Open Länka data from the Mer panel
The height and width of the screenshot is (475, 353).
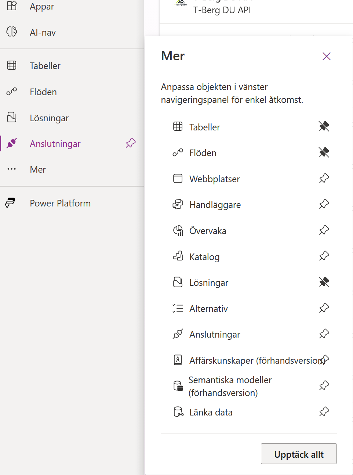(x=211, y=412)
